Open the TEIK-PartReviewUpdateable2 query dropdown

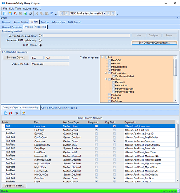(x=104, y=13)
